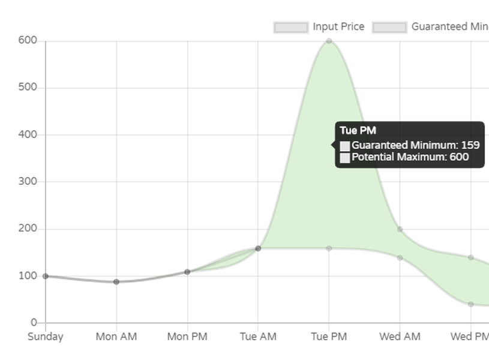Select the Mon AM data point
The image size is (489, 351).
[116, 281]
